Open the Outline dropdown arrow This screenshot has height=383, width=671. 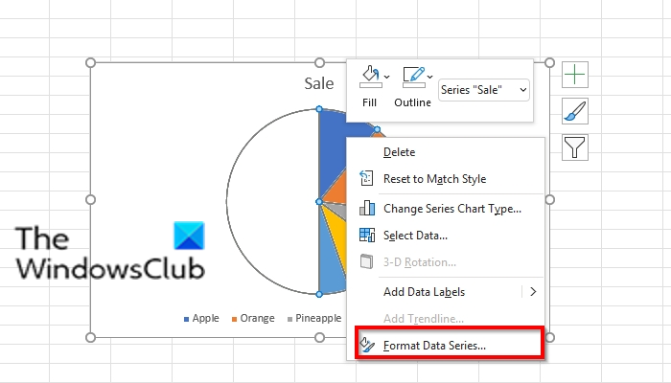[430, 77]
